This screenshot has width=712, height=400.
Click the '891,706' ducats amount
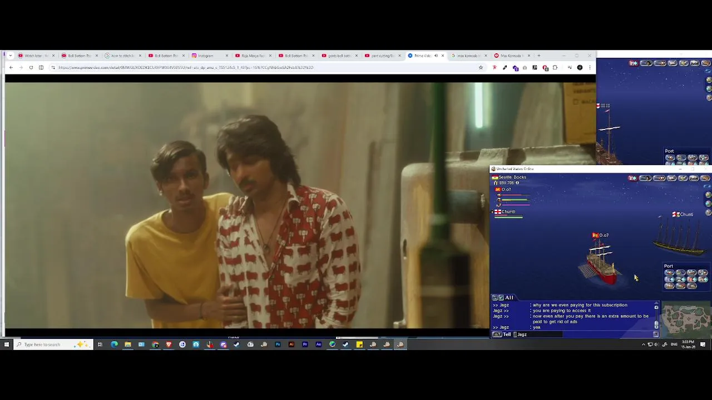pos(506,183)
